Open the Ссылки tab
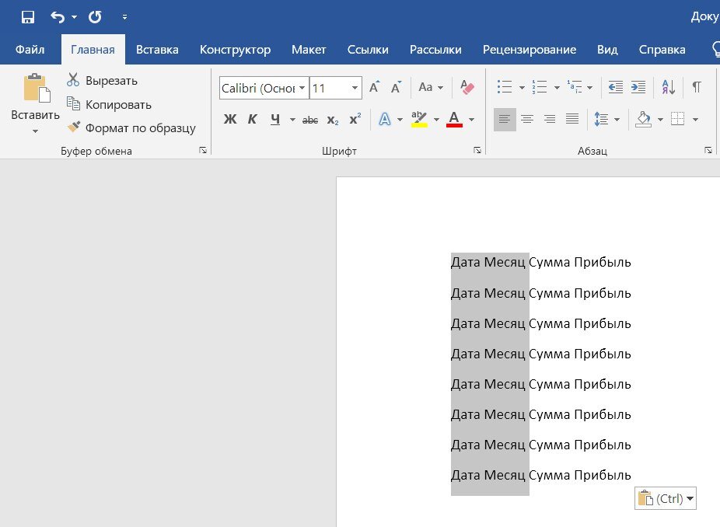 tap(368, 50)
